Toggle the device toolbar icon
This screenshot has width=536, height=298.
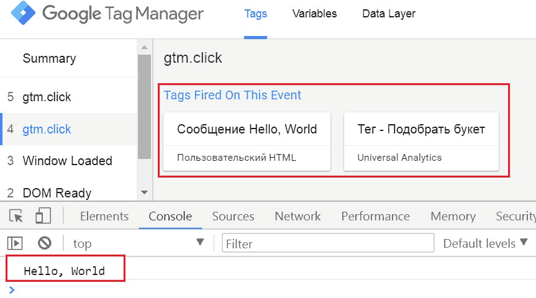coord(43,215)
